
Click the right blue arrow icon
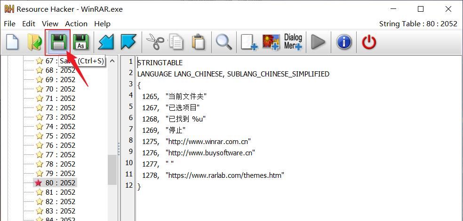[x=128, y=42]
